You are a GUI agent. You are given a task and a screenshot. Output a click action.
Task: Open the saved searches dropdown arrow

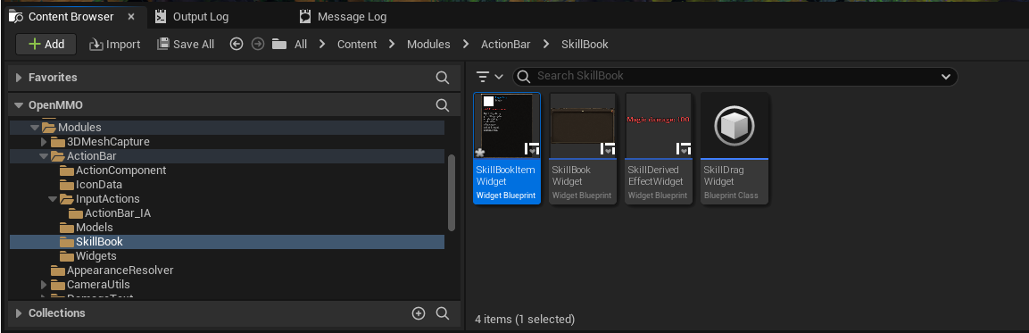(x=946, y=76)
